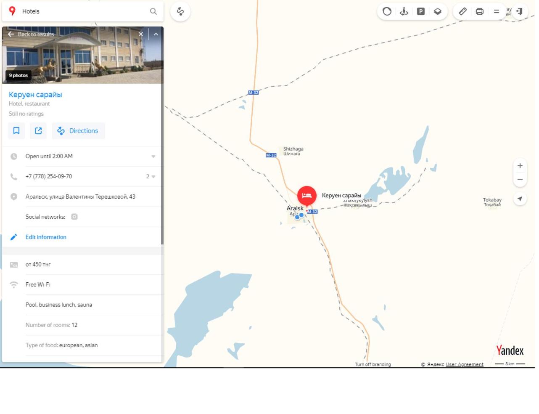Image resolution: width=539 pixels, height=414 pixels.
Task: Click Edit information link
Action: 46,237
